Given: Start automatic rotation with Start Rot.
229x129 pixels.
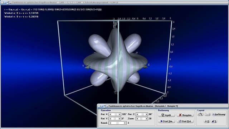Looking at the screenshot, I should click(x=185, y=121).
